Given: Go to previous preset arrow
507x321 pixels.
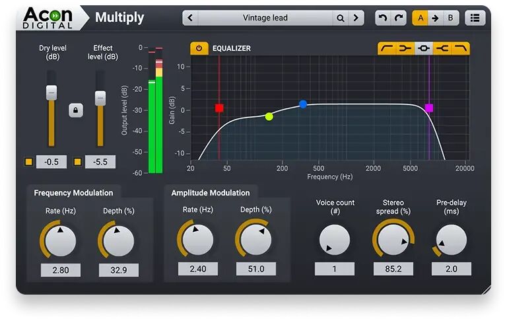Looking at the screenshot, I should [x=190, y=18].
